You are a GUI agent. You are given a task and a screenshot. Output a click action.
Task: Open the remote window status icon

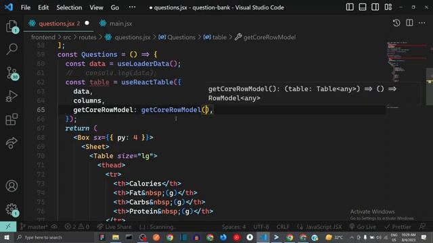[8, 227]
